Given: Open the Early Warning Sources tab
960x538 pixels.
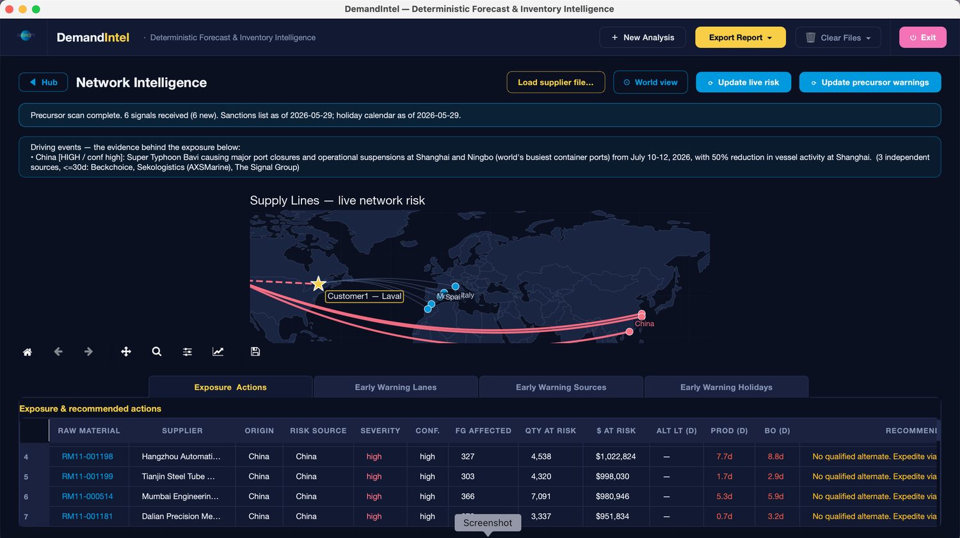Looking at the screenshot, I should (x=561, y=387).
